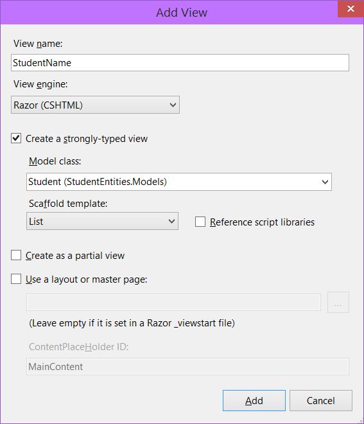Screen dimensions: 364x424
Task: Click the View engine label
Action: click(x=40, y=84)
